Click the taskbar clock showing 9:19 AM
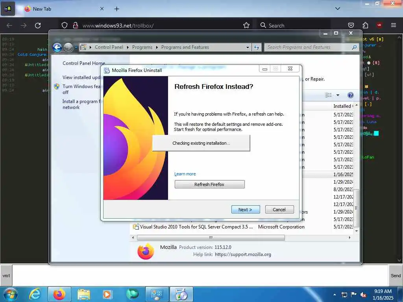Screen dimensions: 403x302 (x=383, y=295)
